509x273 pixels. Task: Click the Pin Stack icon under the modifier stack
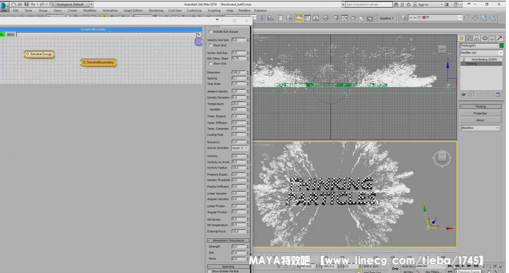coord(464,94)
